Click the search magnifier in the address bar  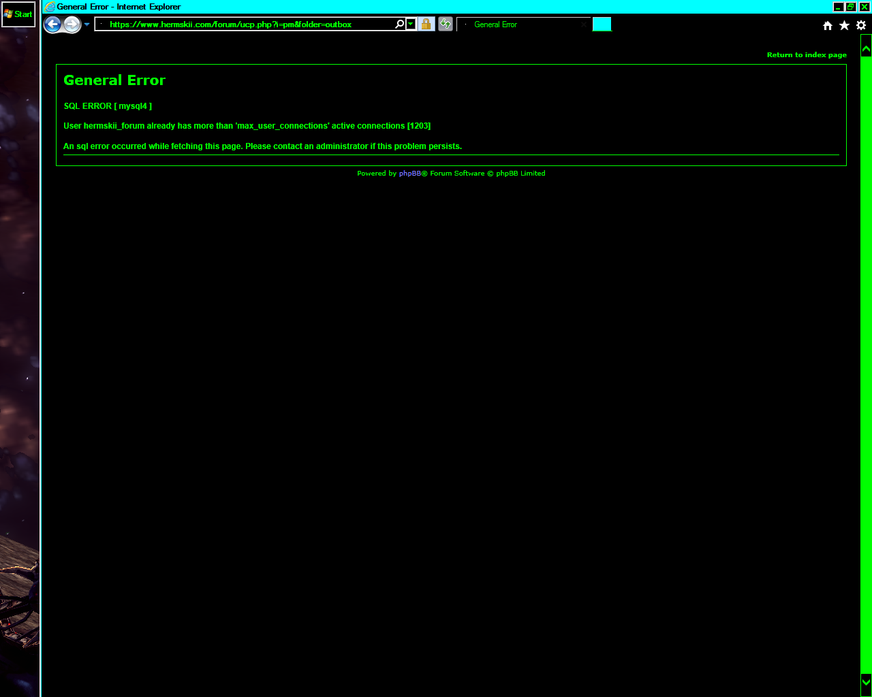(x=399, y=23)
